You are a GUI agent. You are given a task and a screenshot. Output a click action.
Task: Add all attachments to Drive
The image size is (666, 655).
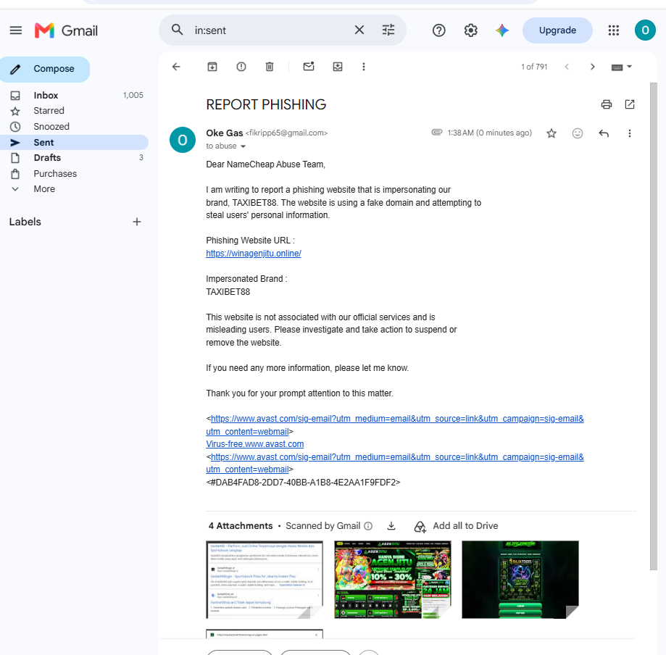click(456, 526)
